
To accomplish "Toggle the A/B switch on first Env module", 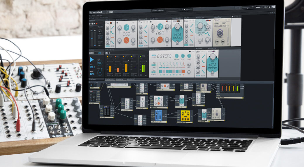I will (111, 23).
